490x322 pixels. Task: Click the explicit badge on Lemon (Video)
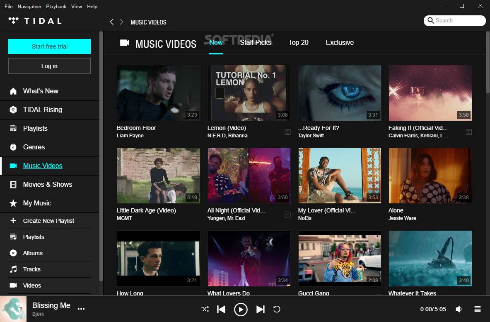[287, 132]
